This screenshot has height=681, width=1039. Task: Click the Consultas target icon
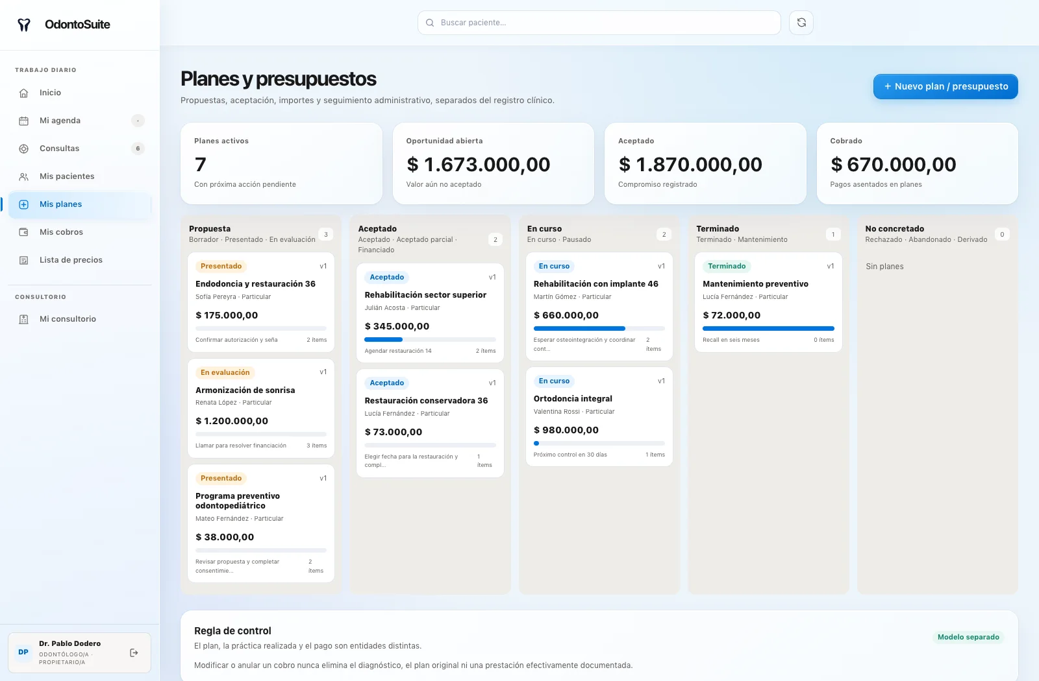24,149
